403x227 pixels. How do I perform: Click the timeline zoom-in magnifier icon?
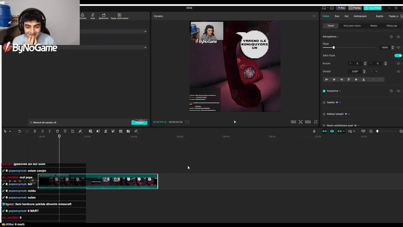pos(401,131)
